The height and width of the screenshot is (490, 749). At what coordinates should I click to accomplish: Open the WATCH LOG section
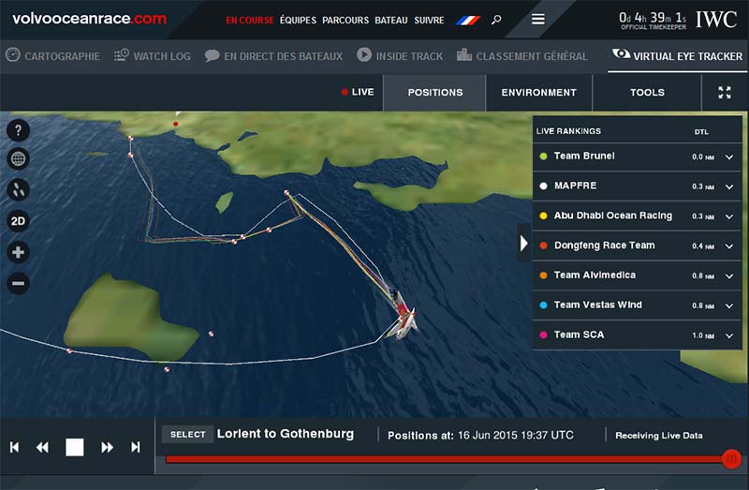pyautogui.click(x=153, y=56)
